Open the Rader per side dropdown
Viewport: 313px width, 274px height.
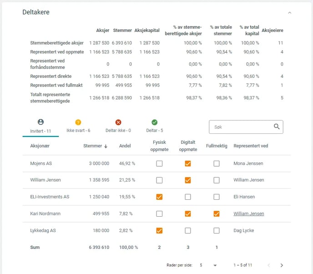pyautogui.click(x=208, y=265)
